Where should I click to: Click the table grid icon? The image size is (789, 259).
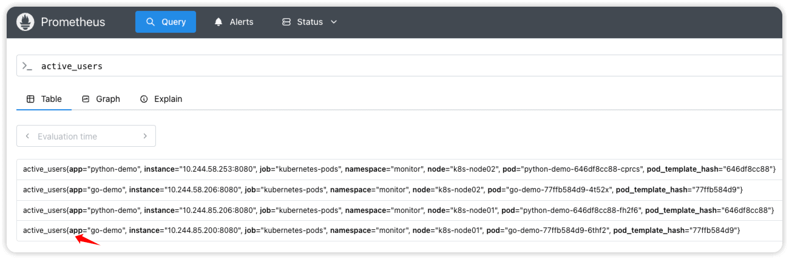30,99
